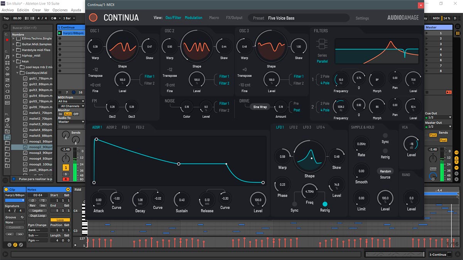Set filter 1 to 2 Pole
This screenshot has width=463, height=260.
(325, 76)
